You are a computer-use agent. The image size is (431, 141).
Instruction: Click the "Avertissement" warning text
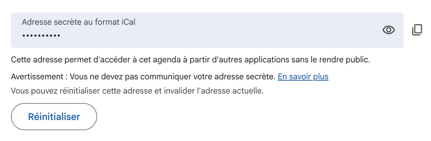38,77
